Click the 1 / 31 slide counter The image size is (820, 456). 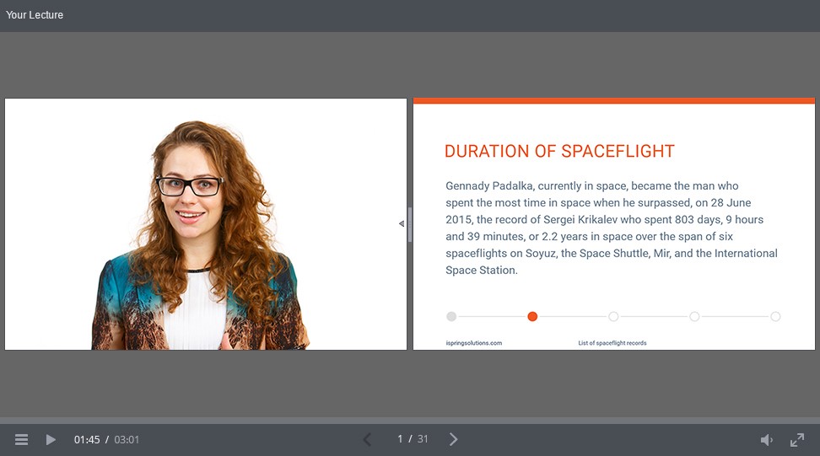413,439
